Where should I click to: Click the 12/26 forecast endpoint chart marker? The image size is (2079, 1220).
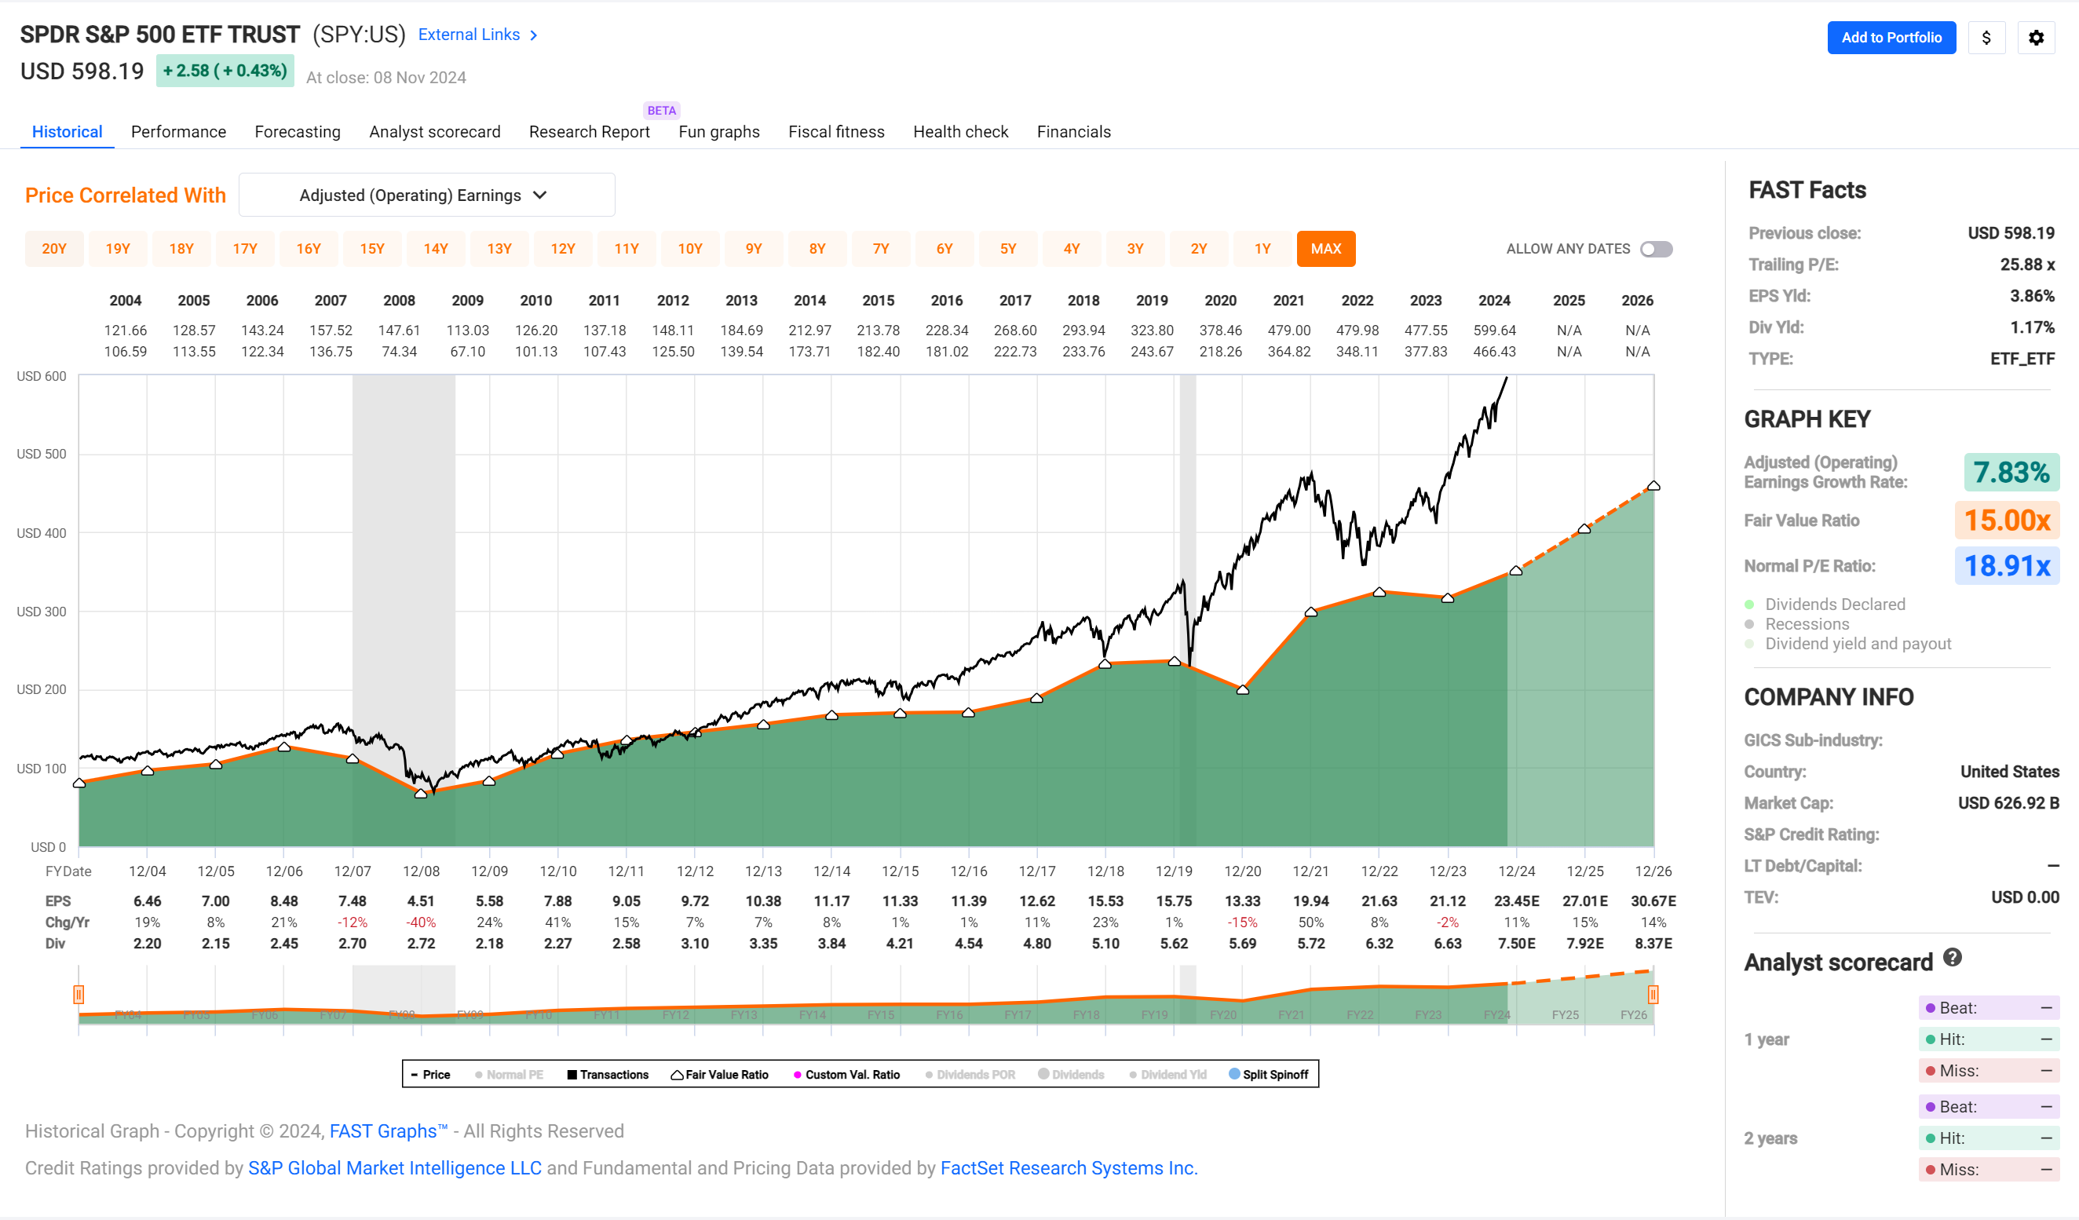click(1653, 486)
